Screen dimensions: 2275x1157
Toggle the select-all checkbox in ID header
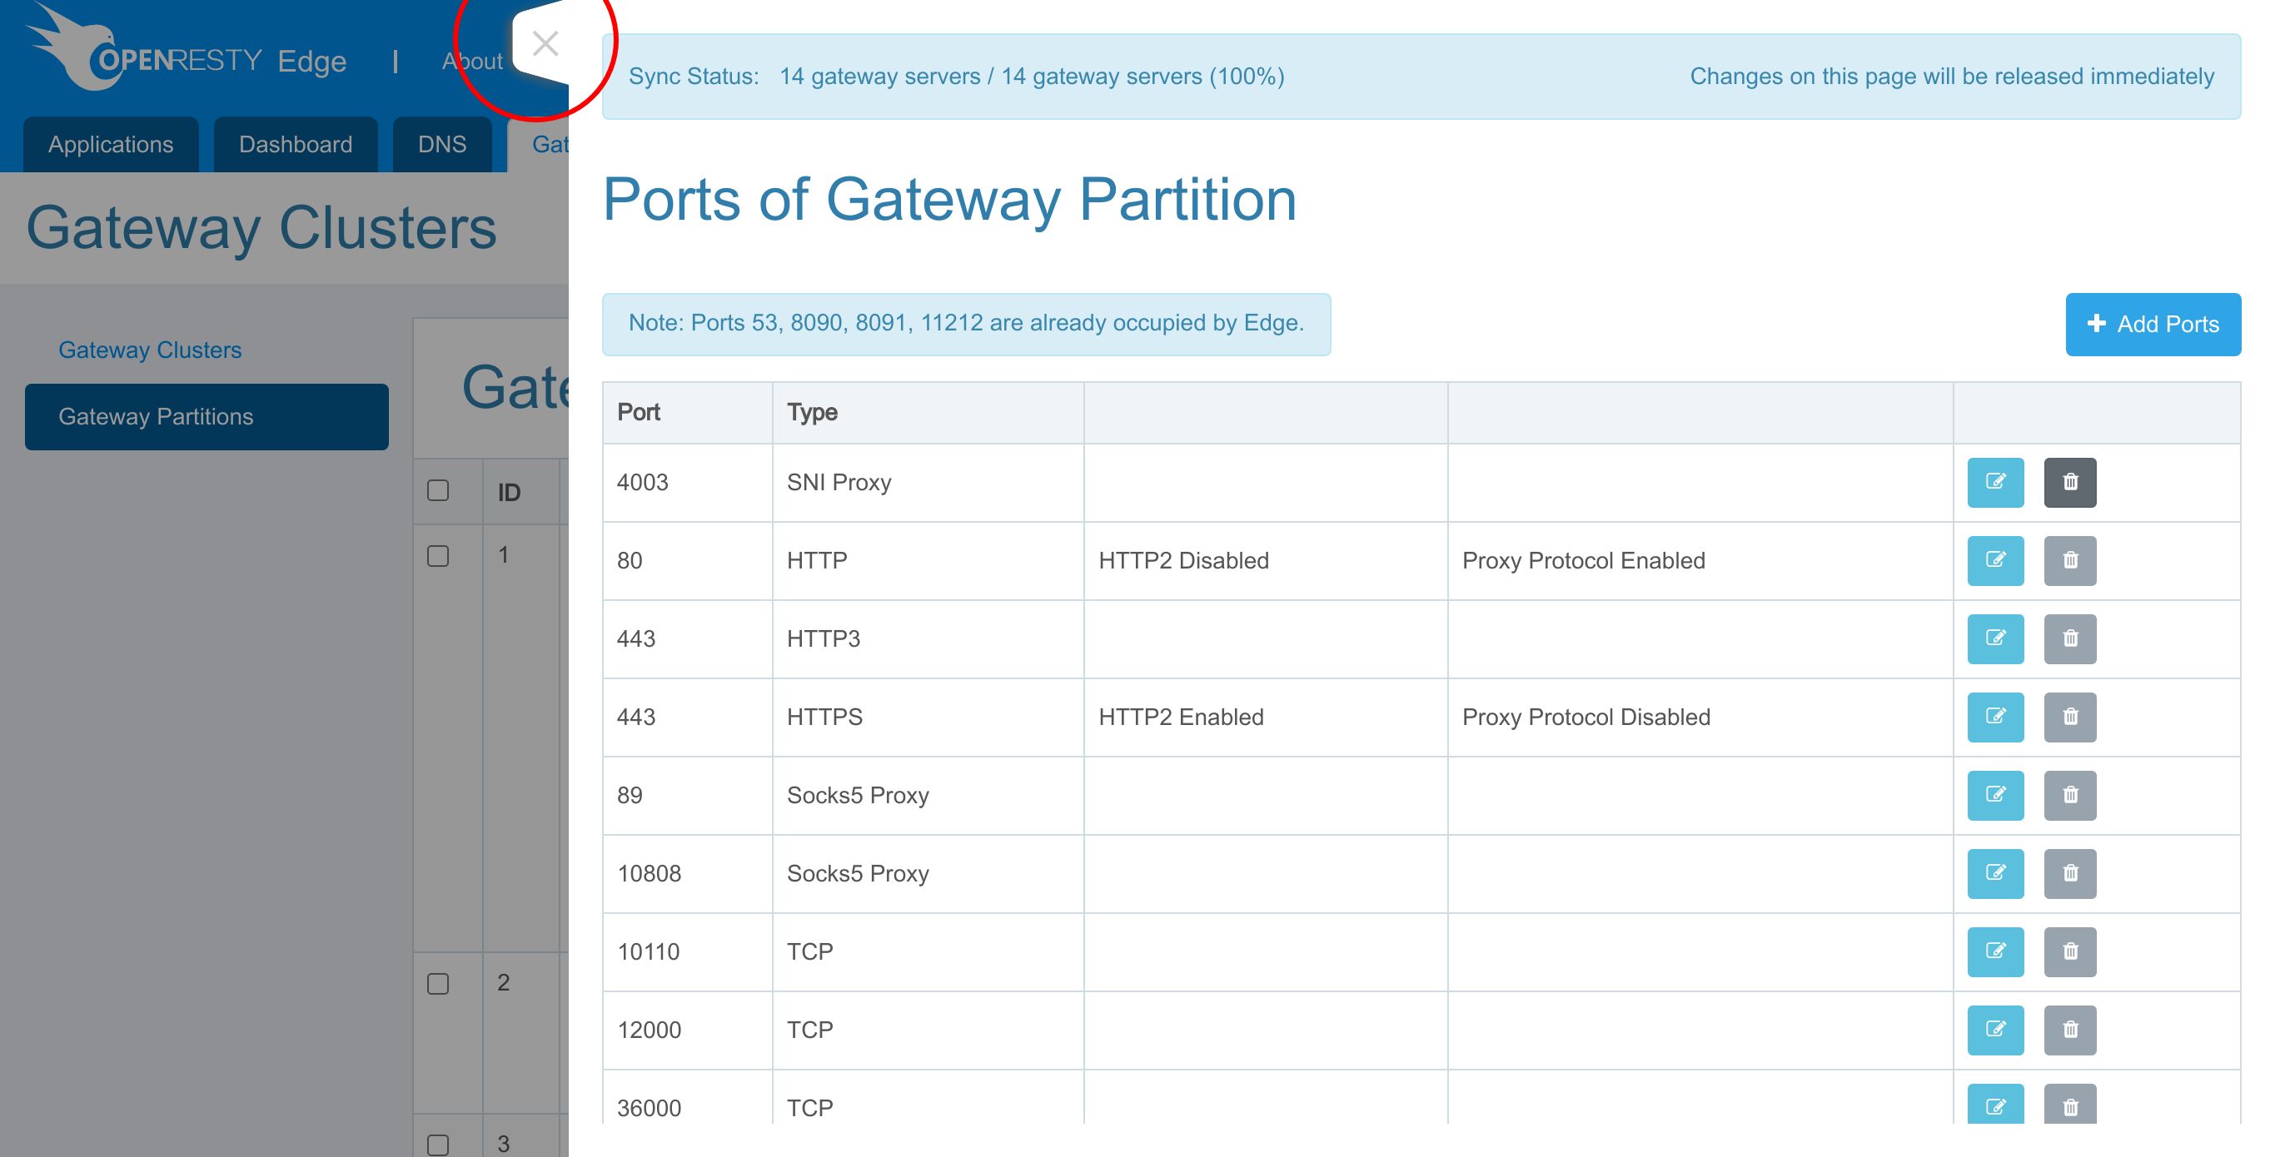[438, 489]
